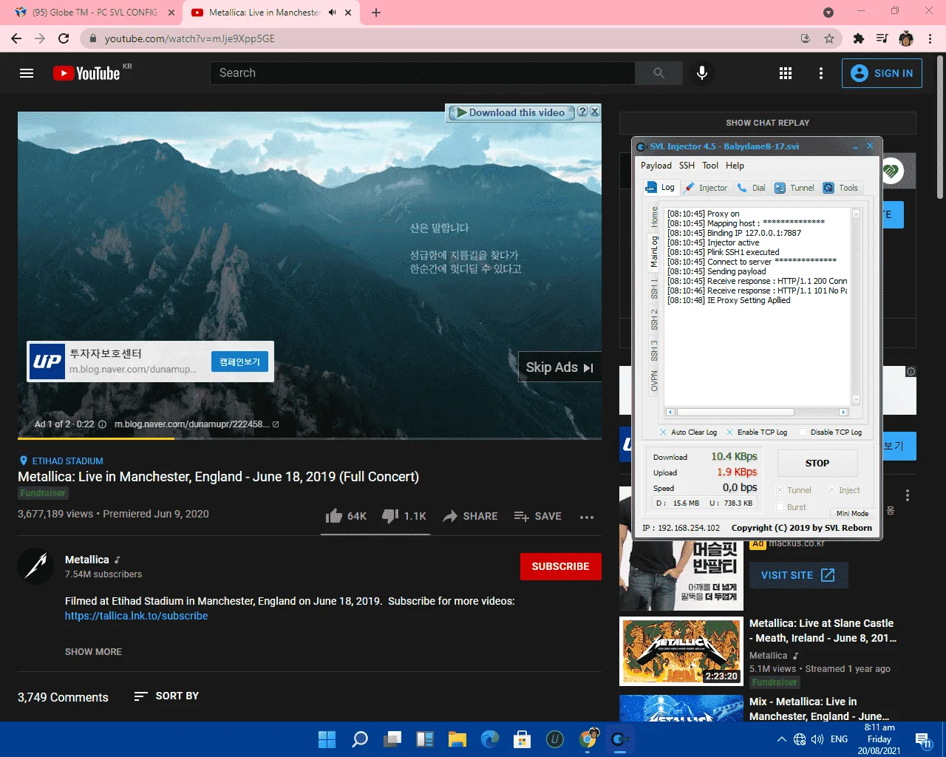Open Help menu in SVL Injector

click(735, 166)
